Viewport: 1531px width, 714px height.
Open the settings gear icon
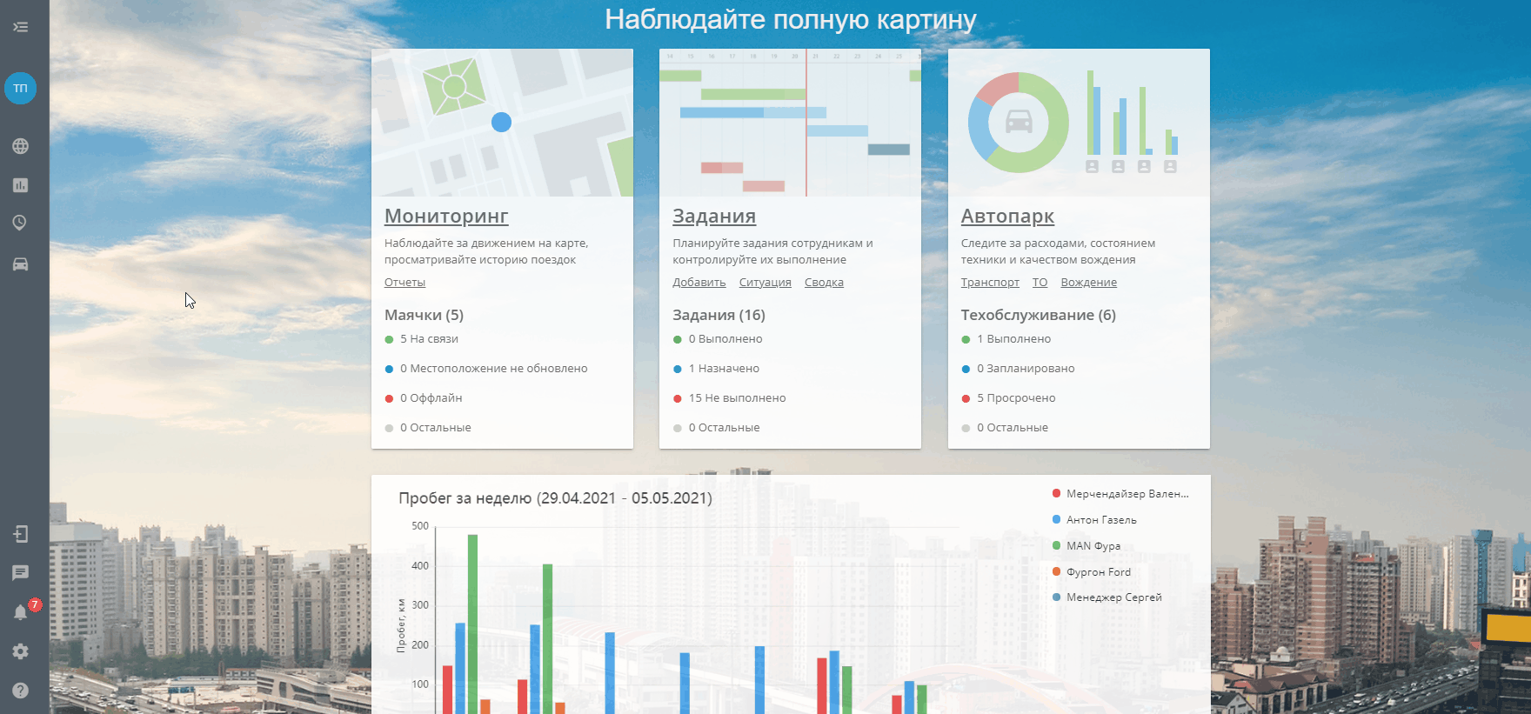(x=21, y=651)
